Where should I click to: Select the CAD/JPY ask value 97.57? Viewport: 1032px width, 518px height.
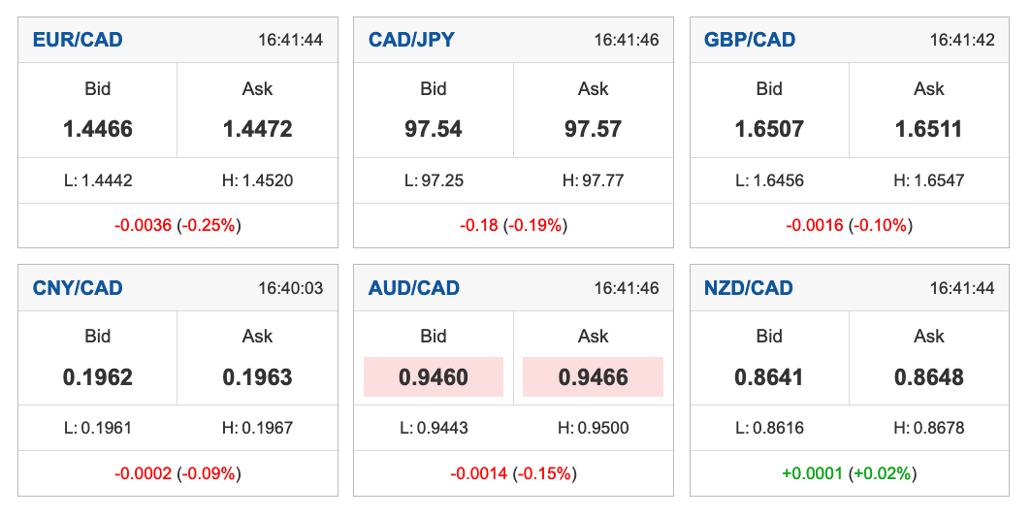click(x=593, y=129)
